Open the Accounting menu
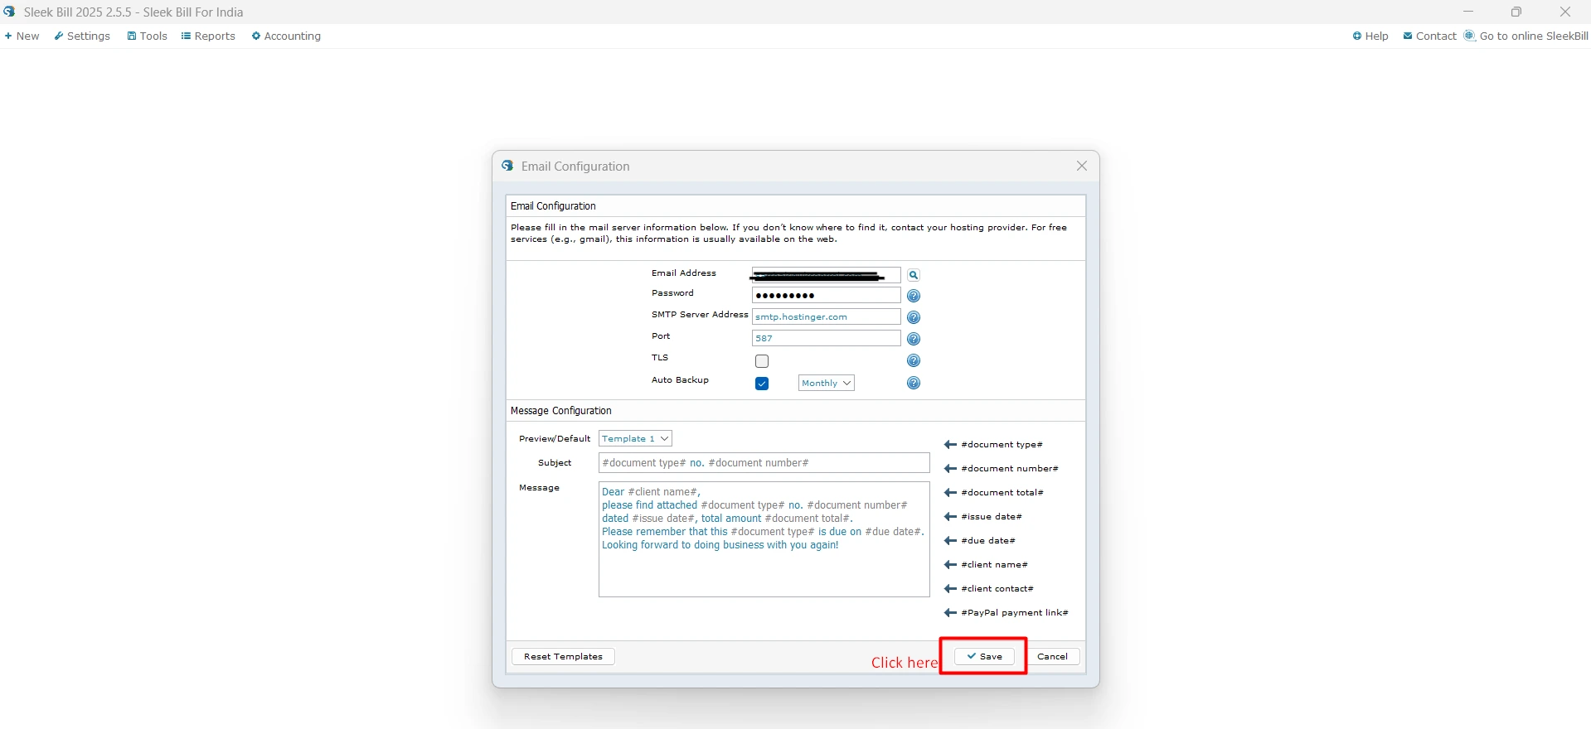Screen dimensions: 1591x729 [286, 36]
